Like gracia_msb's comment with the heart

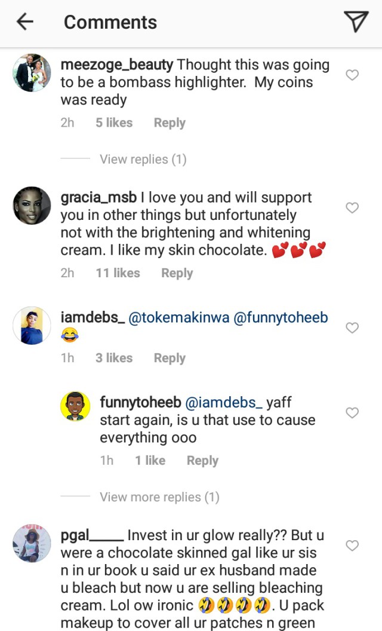coord(353,207)
